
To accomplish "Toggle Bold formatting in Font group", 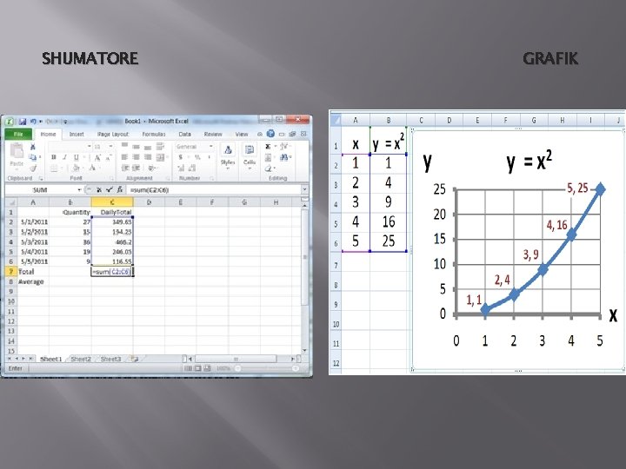I will pyautogui.click(x=54, y=157).
